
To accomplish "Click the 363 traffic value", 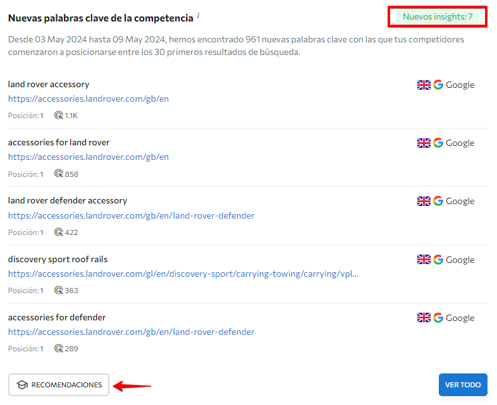I will (71, 291).
